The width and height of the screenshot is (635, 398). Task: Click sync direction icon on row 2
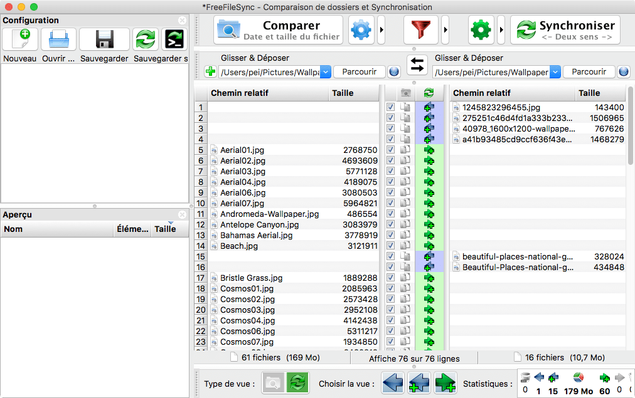point(429,118)
